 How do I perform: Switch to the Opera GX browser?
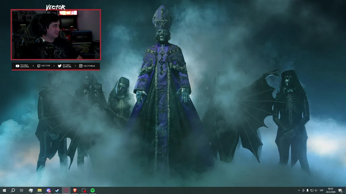(x=66, y=190)
